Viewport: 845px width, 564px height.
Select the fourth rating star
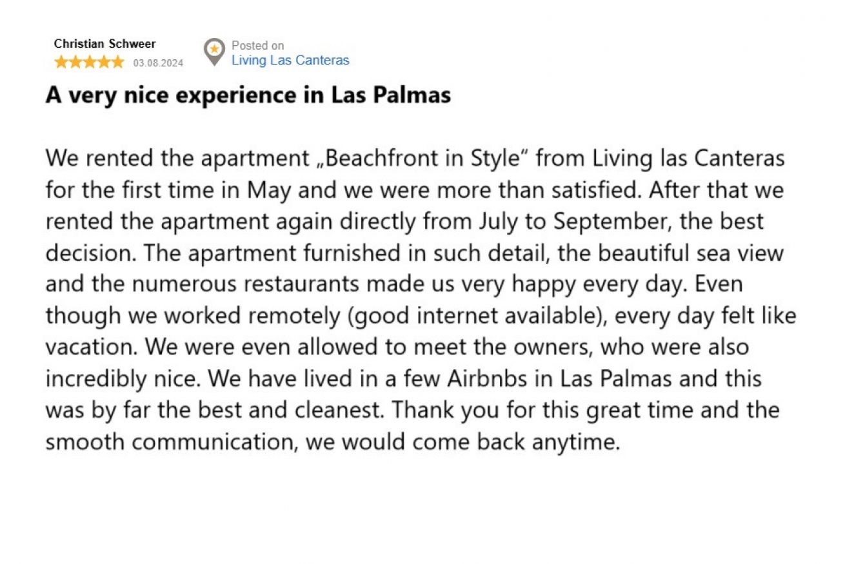[x=103, y=62]
